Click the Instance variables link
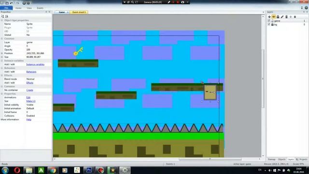 pos(35,64)
